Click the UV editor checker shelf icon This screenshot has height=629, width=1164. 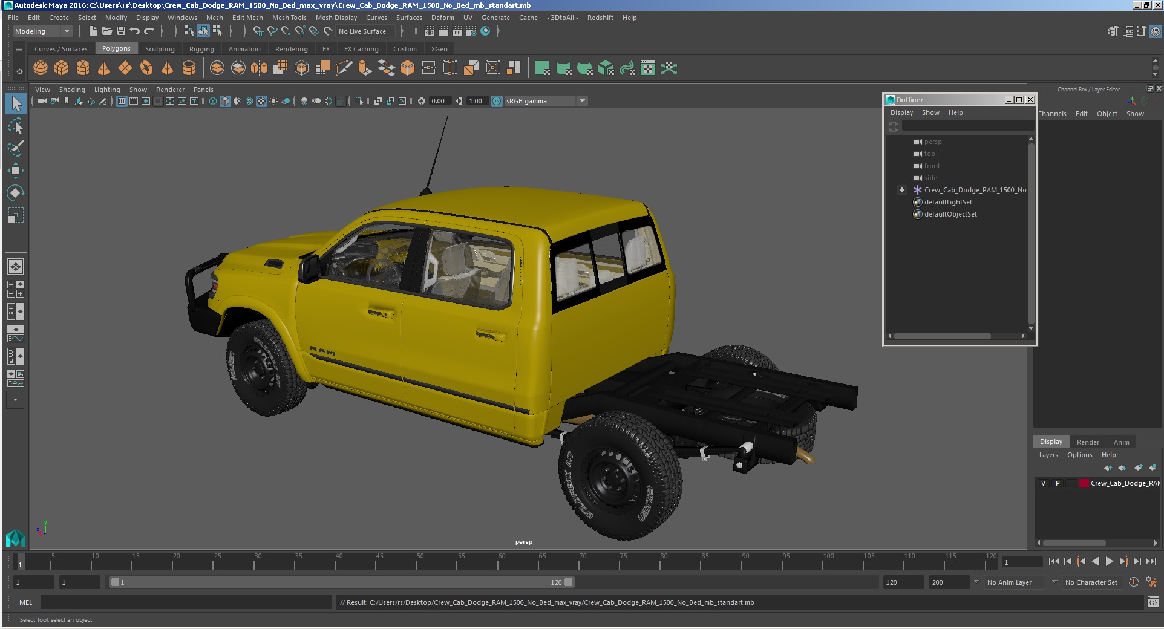[647, 68]
